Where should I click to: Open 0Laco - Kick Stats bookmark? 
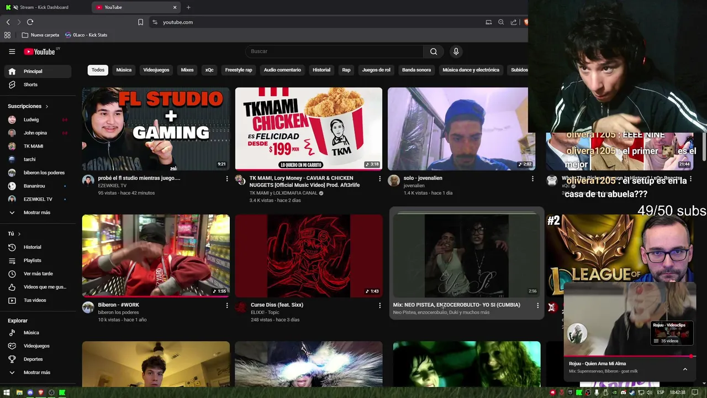point(86,35)
